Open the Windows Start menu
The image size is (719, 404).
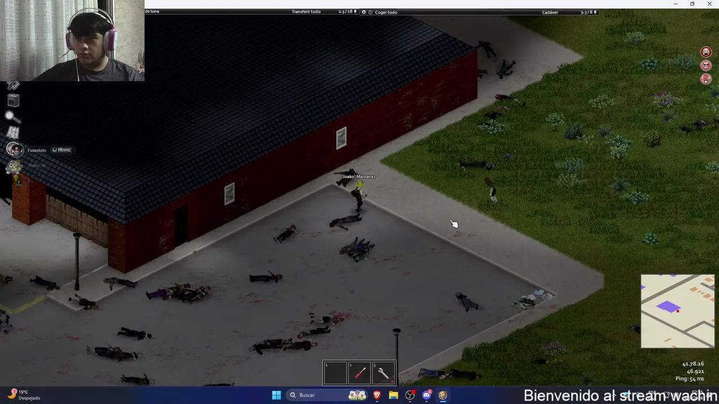coord(276,395)
